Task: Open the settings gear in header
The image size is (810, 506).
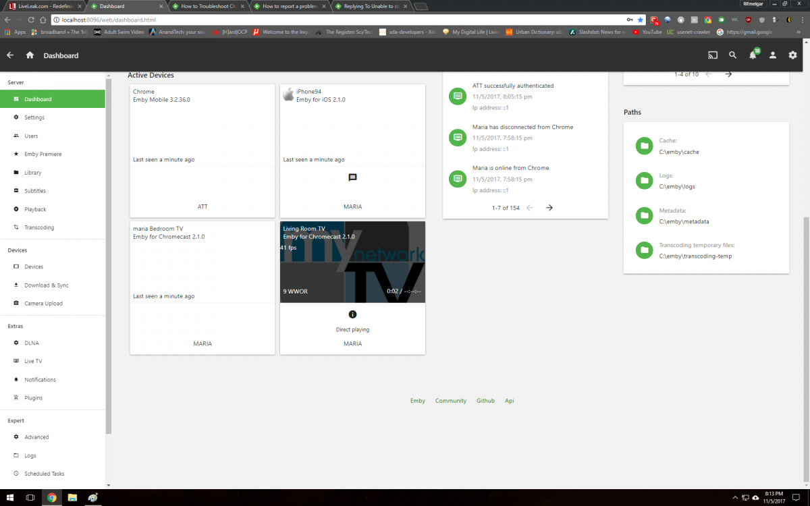Action: [792, 55]
